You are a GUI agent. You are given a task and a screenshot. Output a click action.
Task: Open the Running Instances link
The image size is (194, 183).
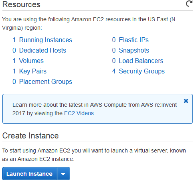coord(46,40)
